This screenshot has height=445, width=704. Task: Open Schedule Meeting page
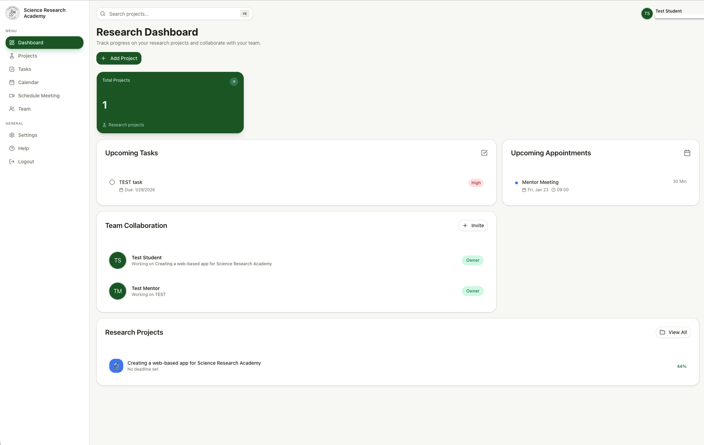click(38, 96)
